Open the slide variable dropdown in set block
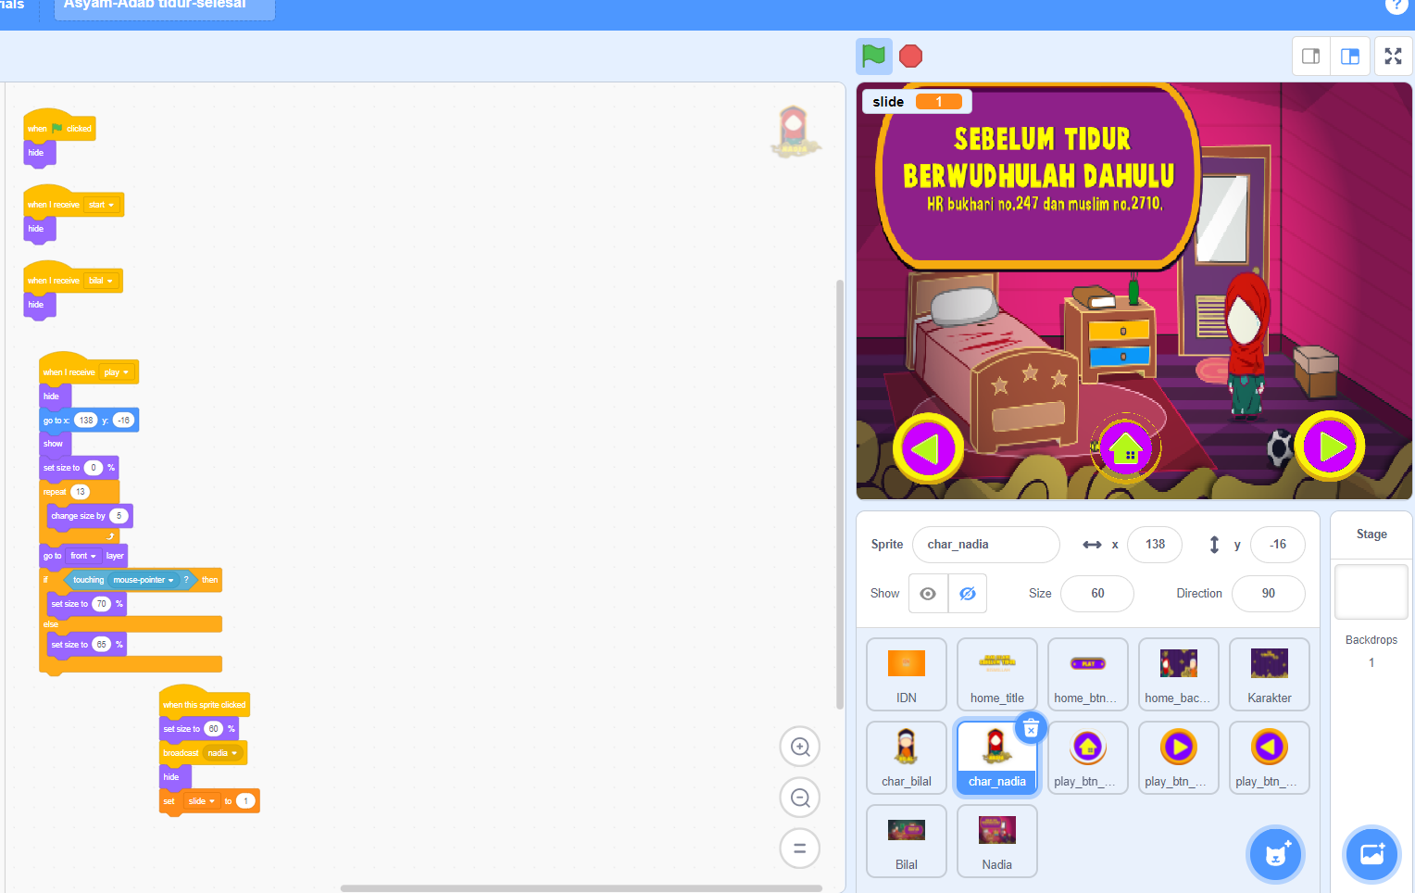The image size is (1415, 893). coord(202,800)
